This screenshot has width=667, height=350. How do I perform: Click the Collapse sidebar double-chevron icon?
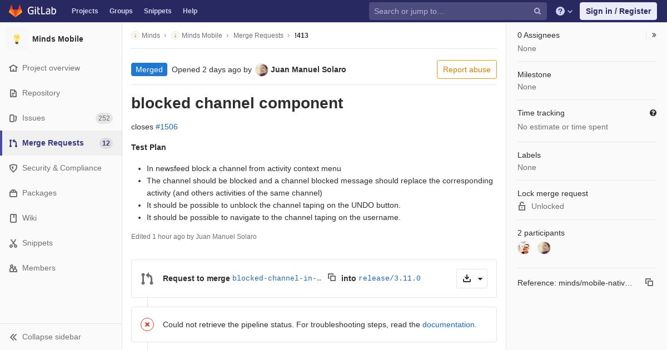point(13,337)
